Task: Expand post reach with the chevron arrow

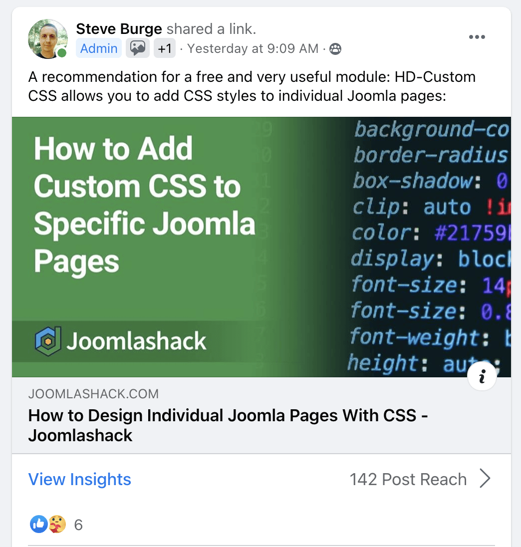Action: click(x=485, y=478)
